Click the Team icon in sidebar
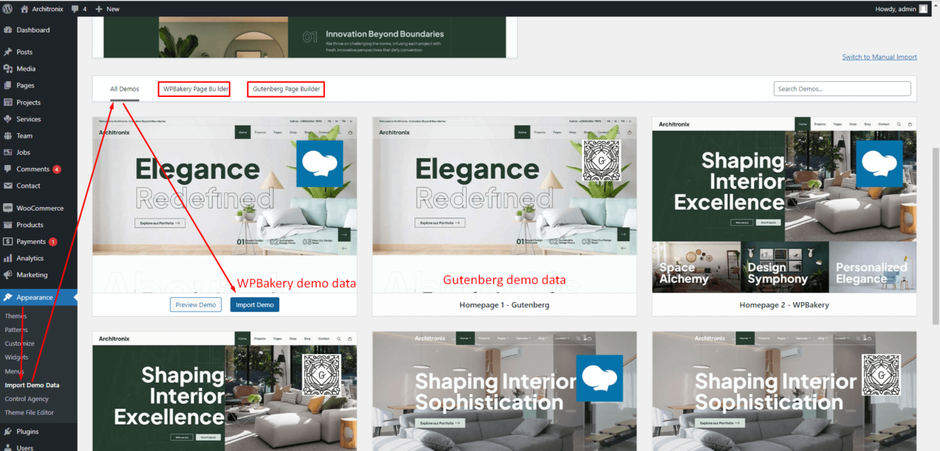 [8, 136]
